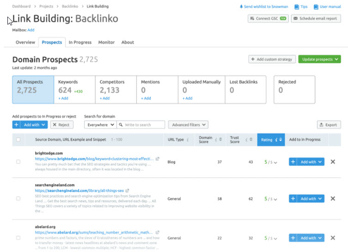The height and width of the screenshot is (252, 348).
Task: Click the URL Type info icon
Action: pos(188,140)
